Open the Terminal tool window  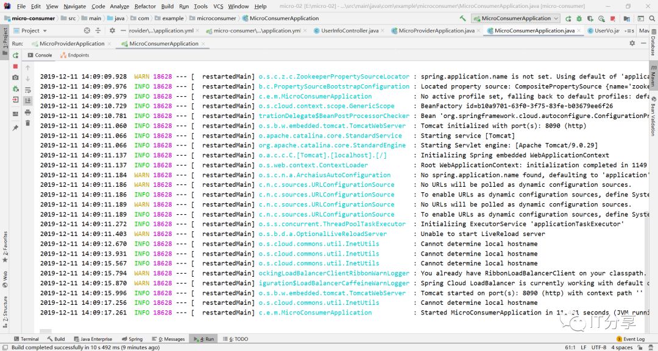coord(26,339)
